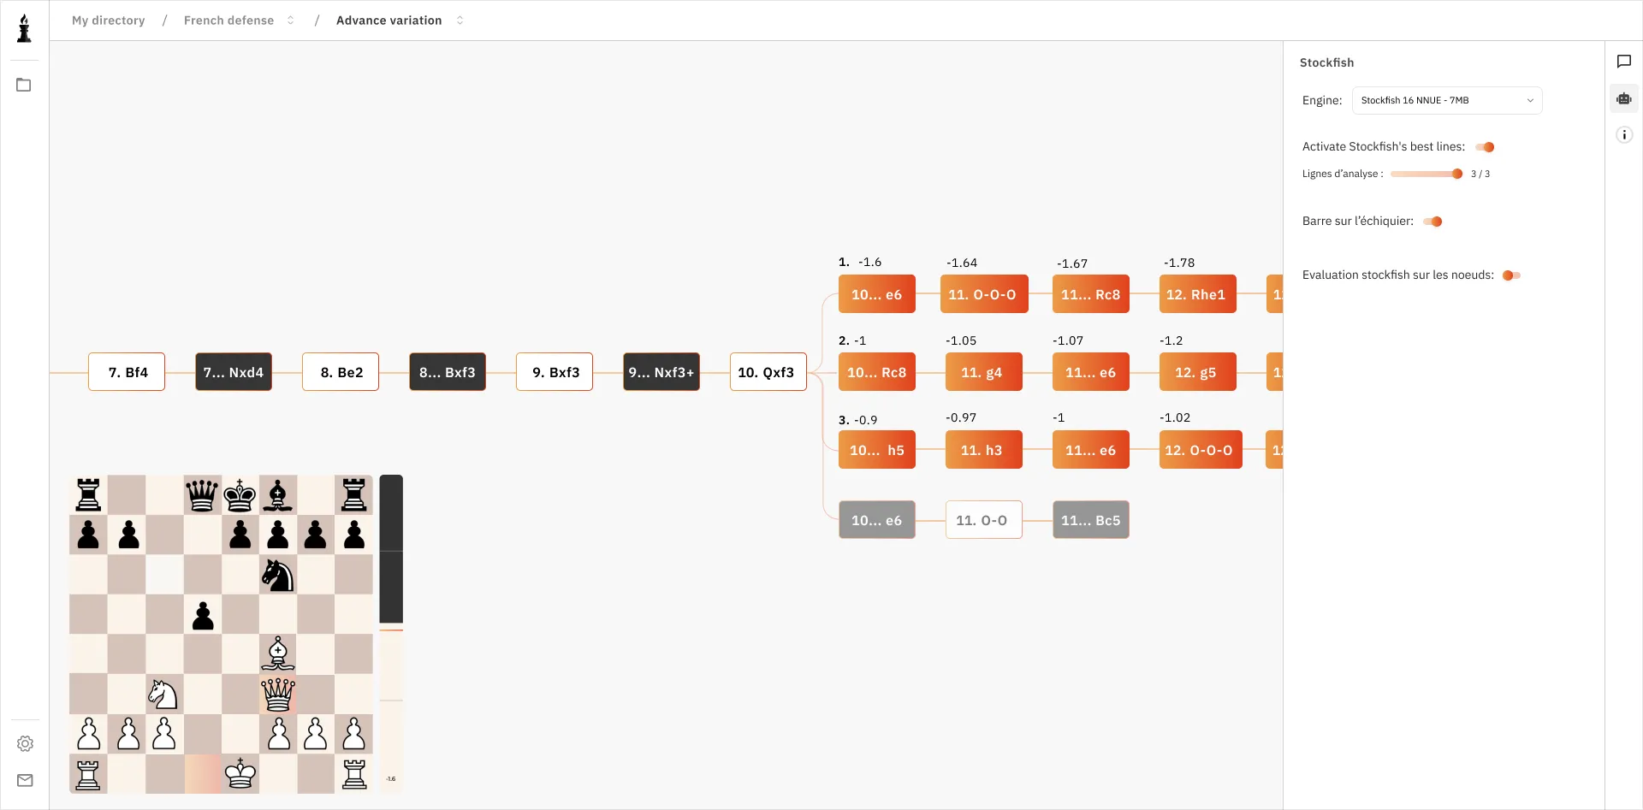Select Stockfish move 12. Rhe1
This screenshot has height=810, width=1643.
[x=1198, y=294]
